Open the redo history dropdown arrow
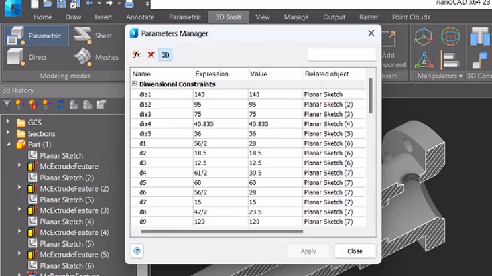The image size is (492, 276). 119,3
